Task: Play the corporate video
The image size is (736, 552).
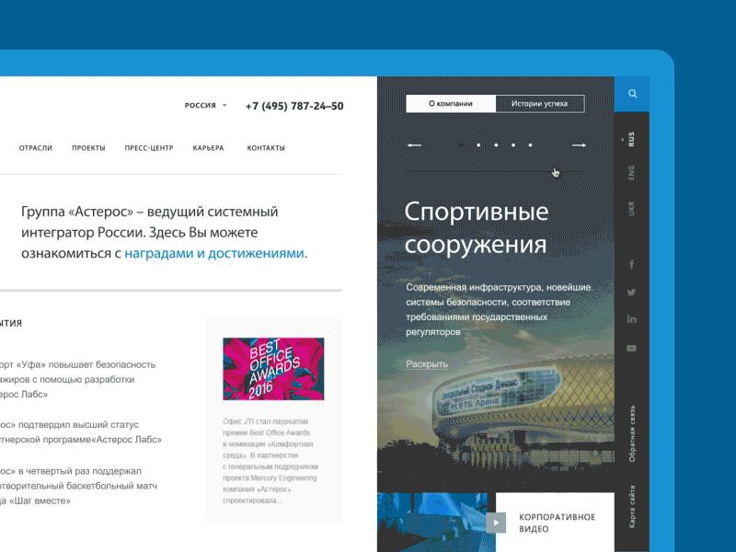Action: (x=496, y=523)
